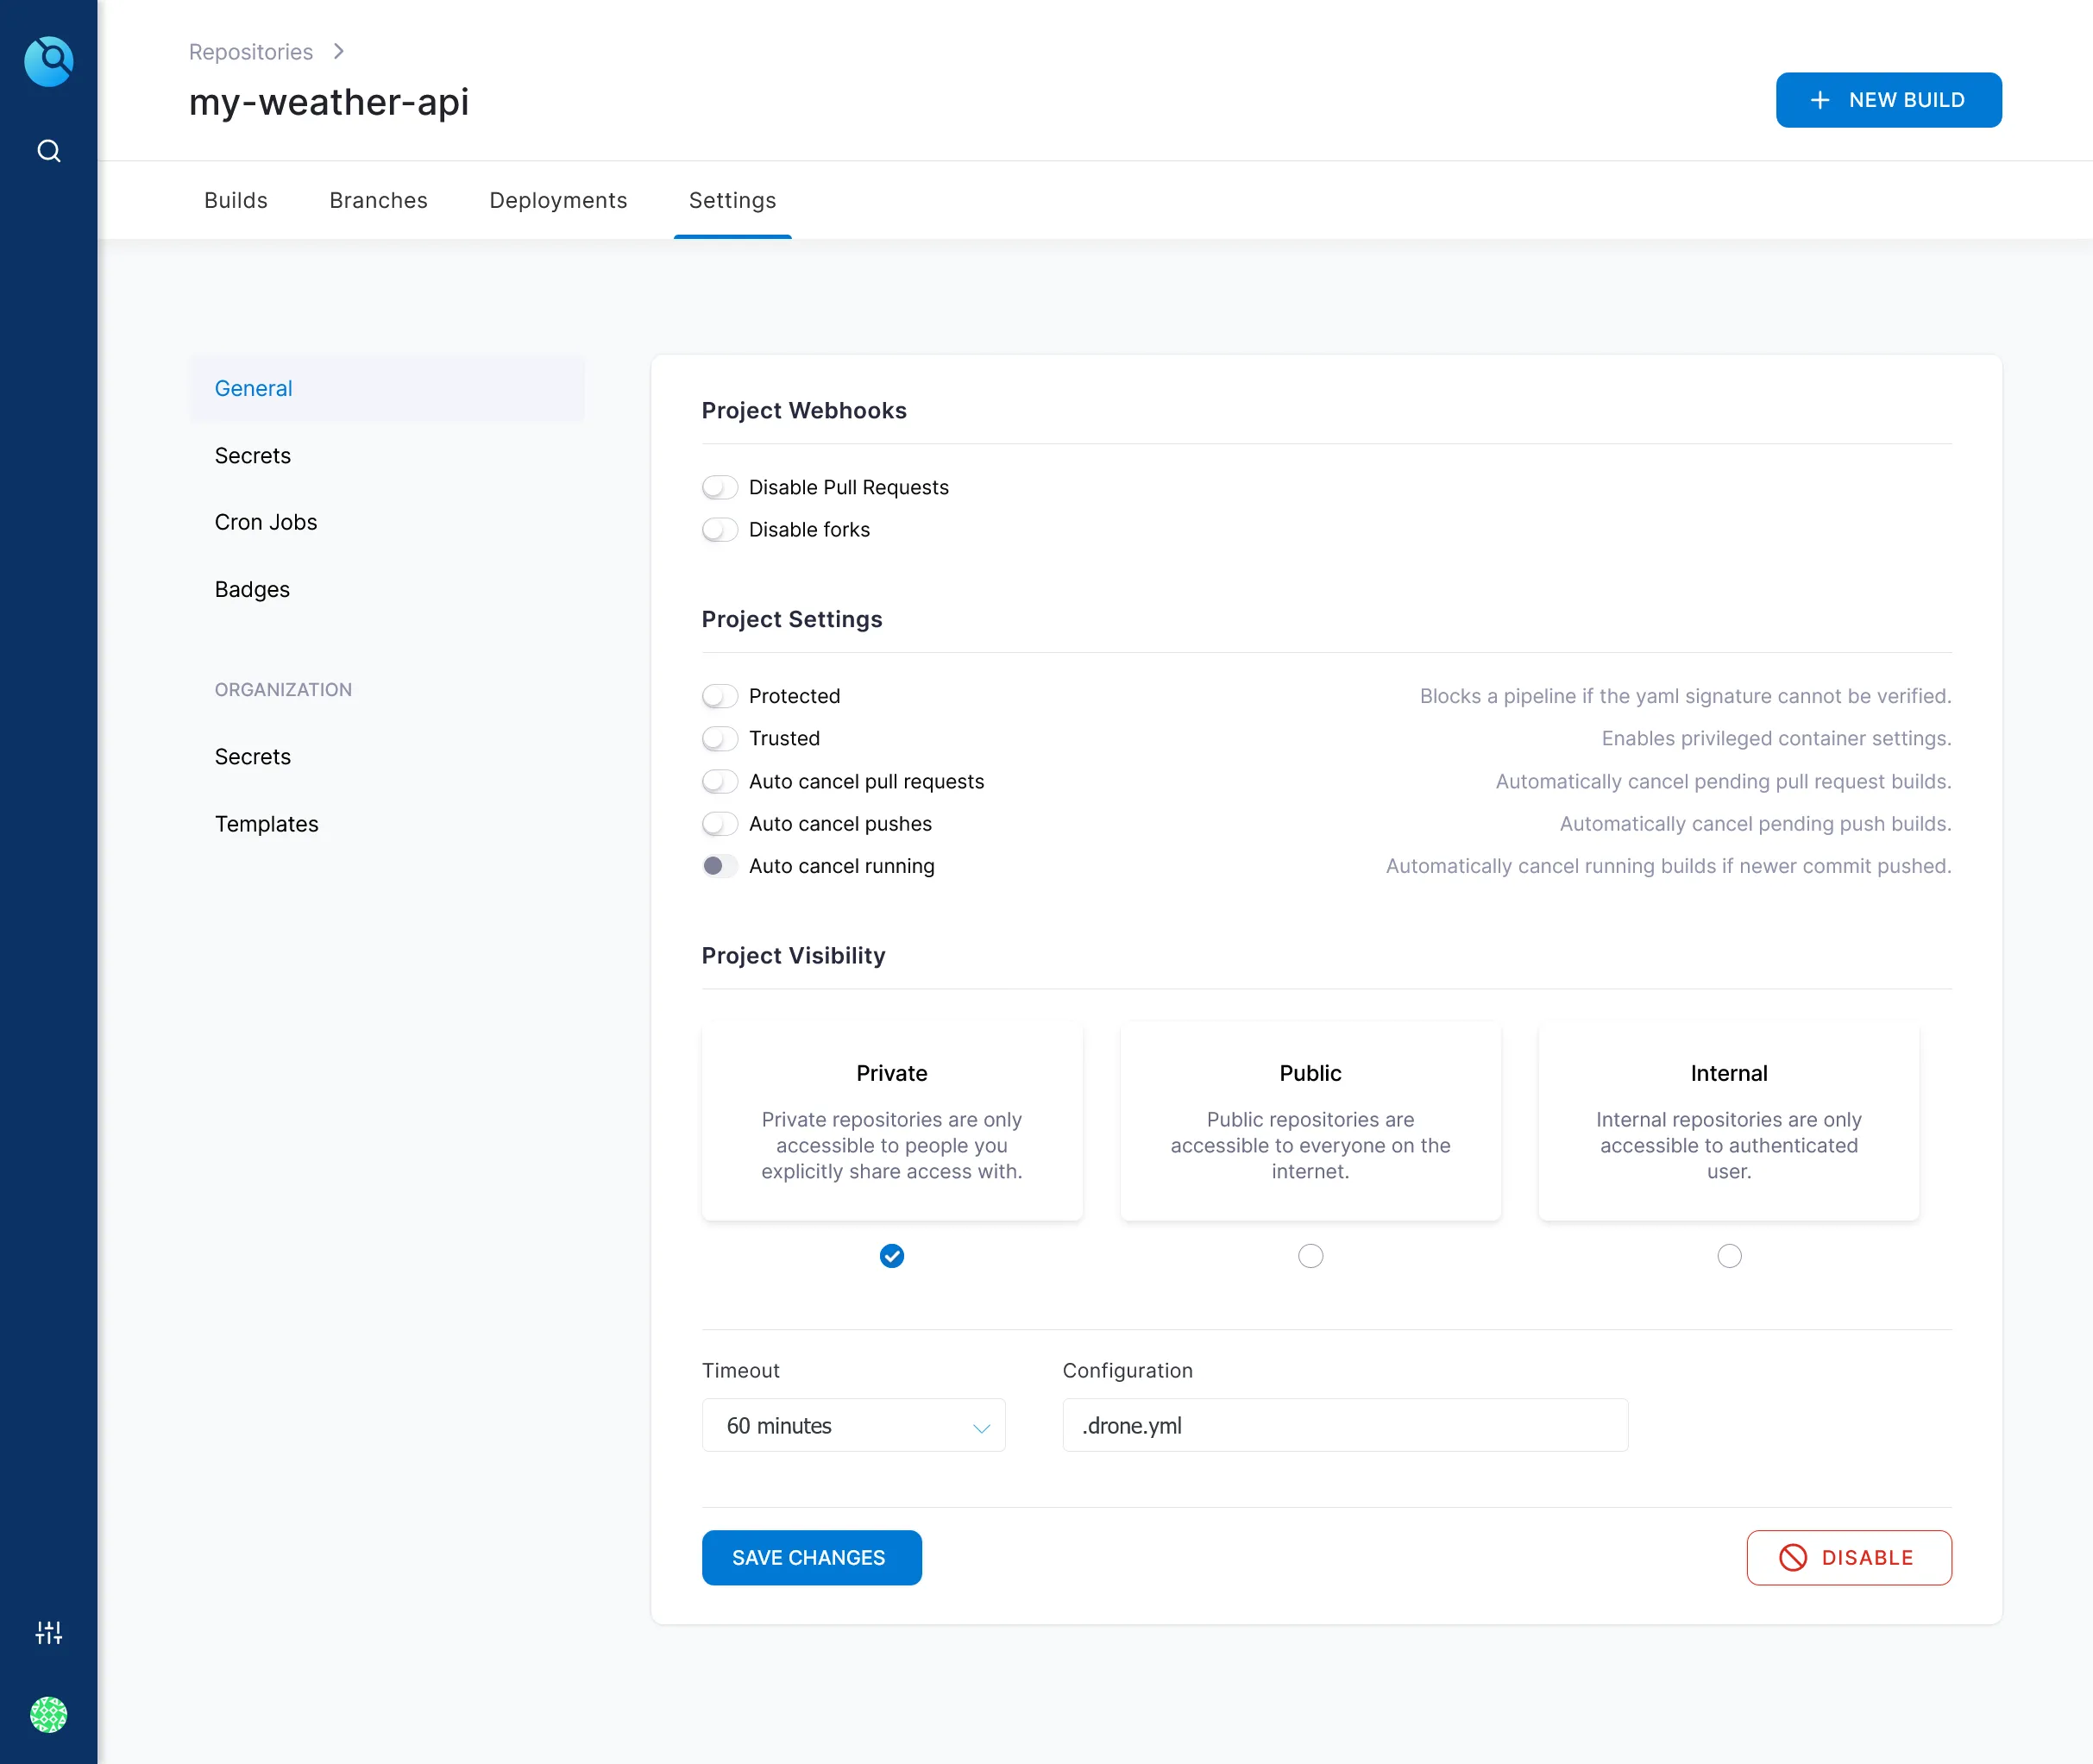Select Internal project visibility
2093x1764 pixels.
click(1728, 1256)
